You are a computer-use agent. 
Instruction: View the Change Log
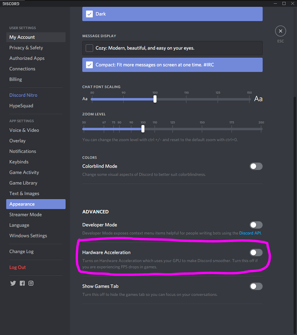(x=36, y=252)
